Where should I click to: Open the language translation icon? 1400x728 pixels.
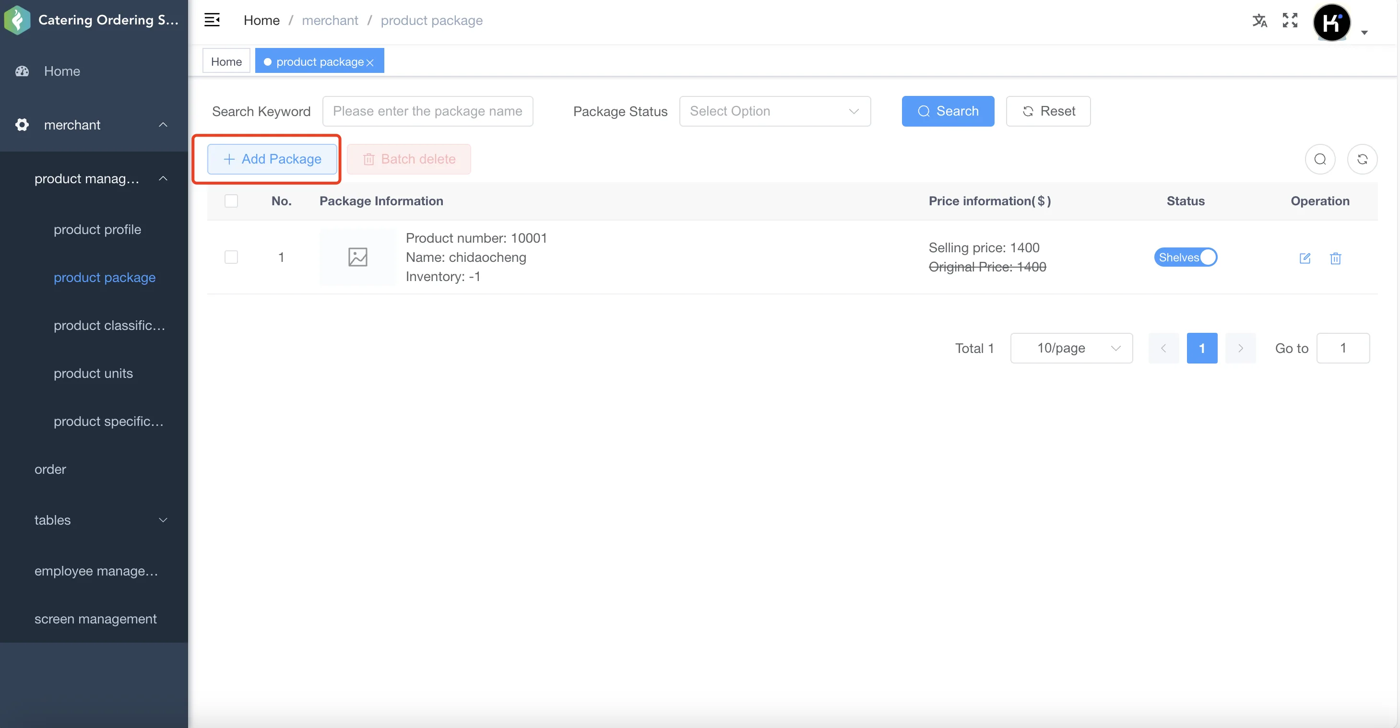pos(1259,21)
